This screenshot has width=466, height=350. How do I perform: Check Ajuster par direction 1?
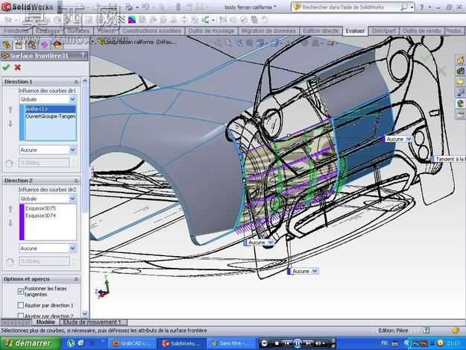tap(21, 305)
